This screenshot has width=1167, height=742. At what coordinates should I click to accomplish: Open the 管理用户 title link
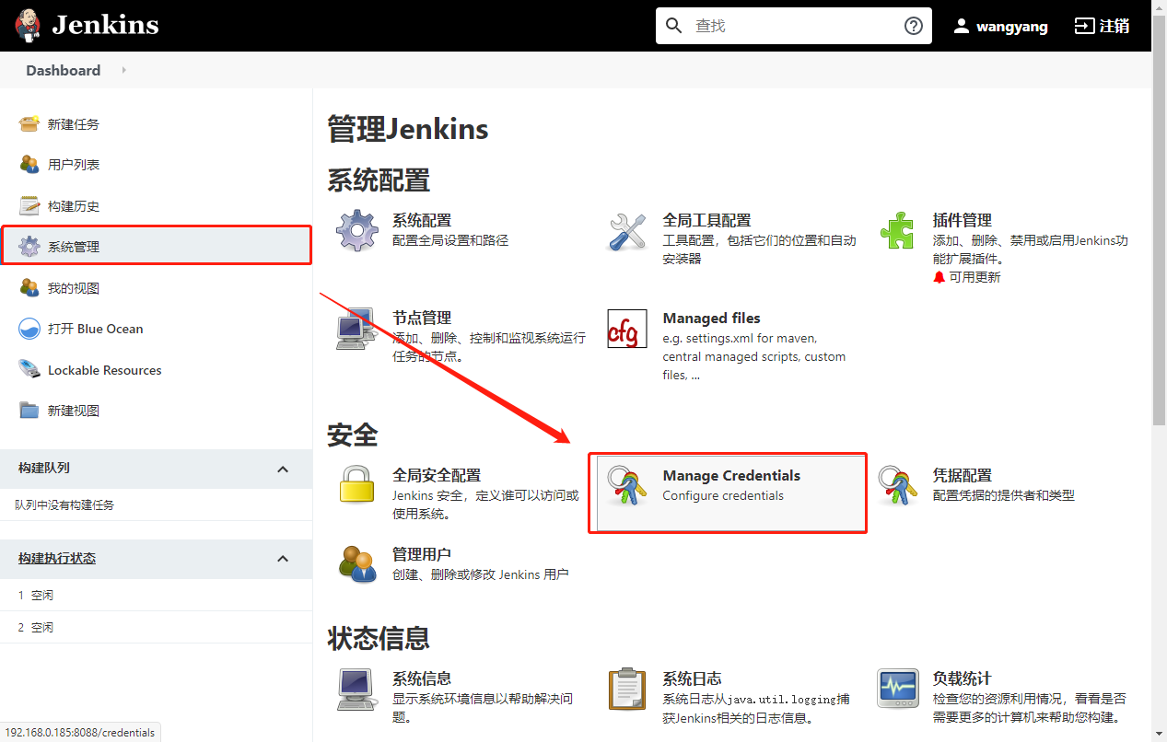pyautogui.click(x=422, y=554)
